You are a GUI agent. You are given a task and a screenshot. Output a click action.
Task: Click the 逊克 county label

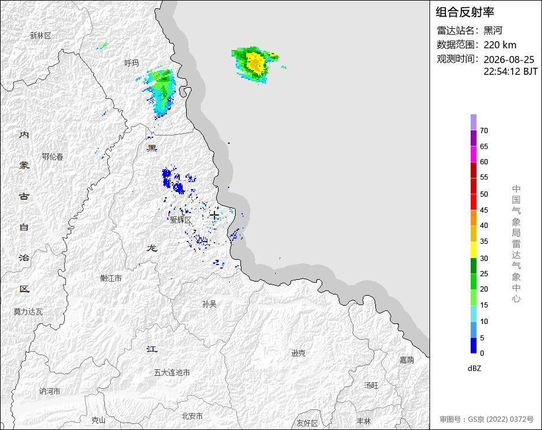[x=298, y=353]
